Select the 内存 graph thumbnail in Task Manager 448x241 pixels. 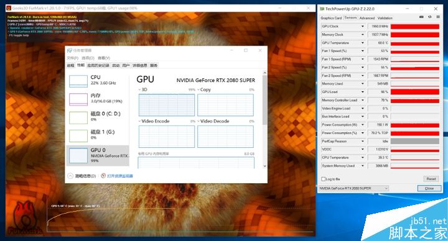78,99
